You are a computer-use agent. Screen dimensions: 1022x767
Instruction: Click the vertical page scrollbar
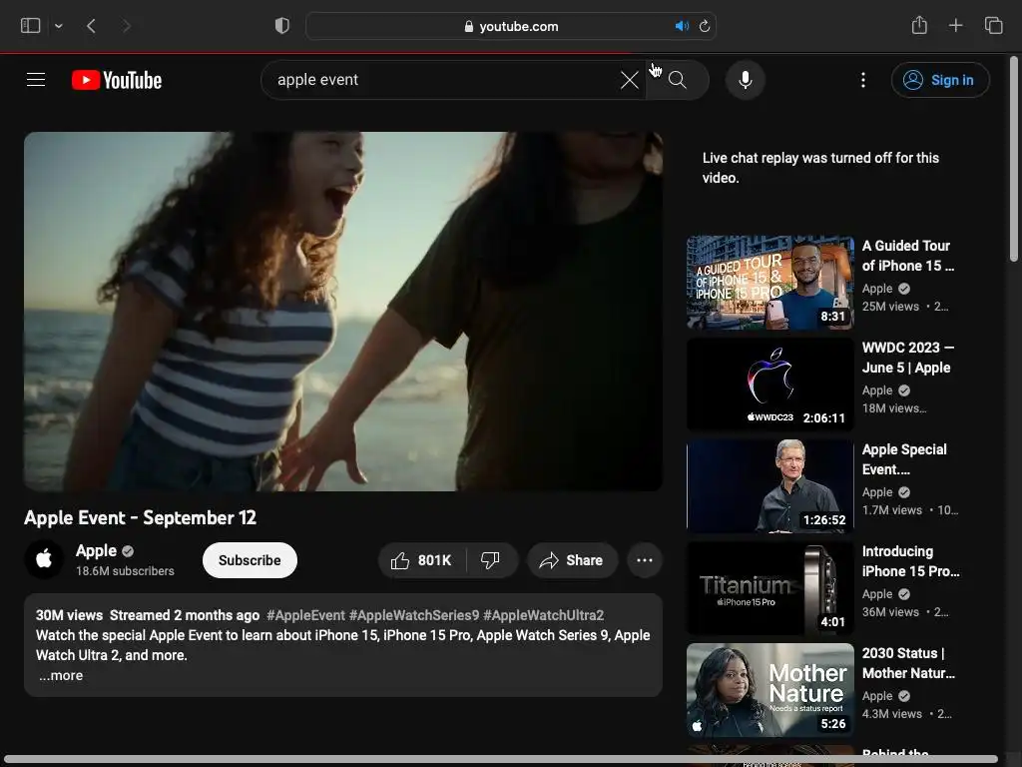1014,159
